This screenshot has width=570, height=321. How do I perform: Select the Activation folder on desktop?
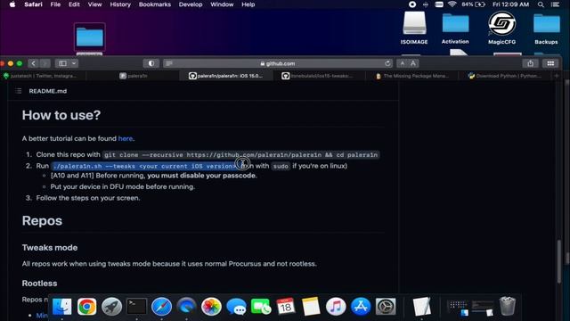[x=455, y=28]
